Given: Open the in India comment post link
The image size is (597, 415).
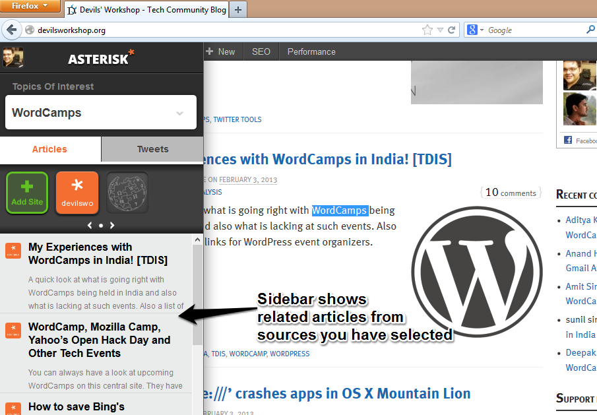Looking at the screenshot, I should click(581, 335).
